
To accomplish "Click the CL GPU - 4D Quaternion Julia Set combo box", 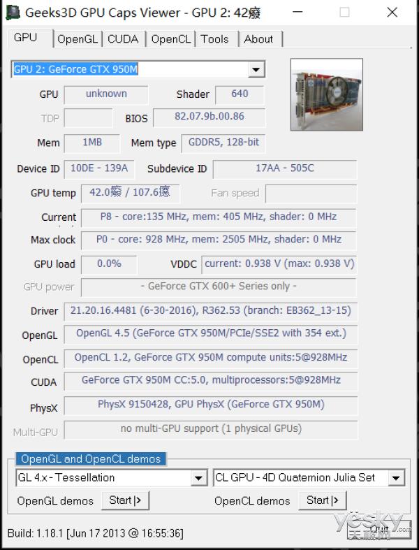I will [x=309, y=478].
